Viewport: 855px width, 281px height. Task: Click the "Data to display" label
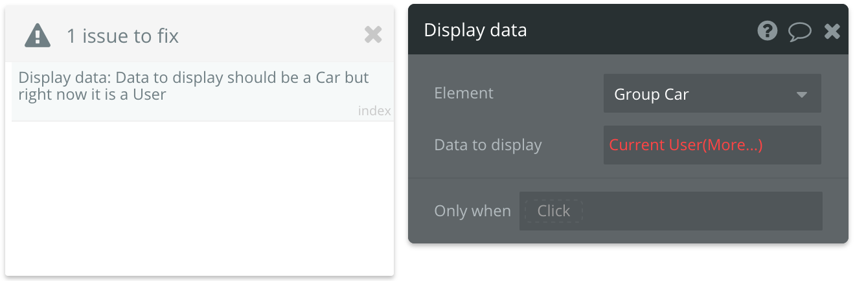[488, 145]
